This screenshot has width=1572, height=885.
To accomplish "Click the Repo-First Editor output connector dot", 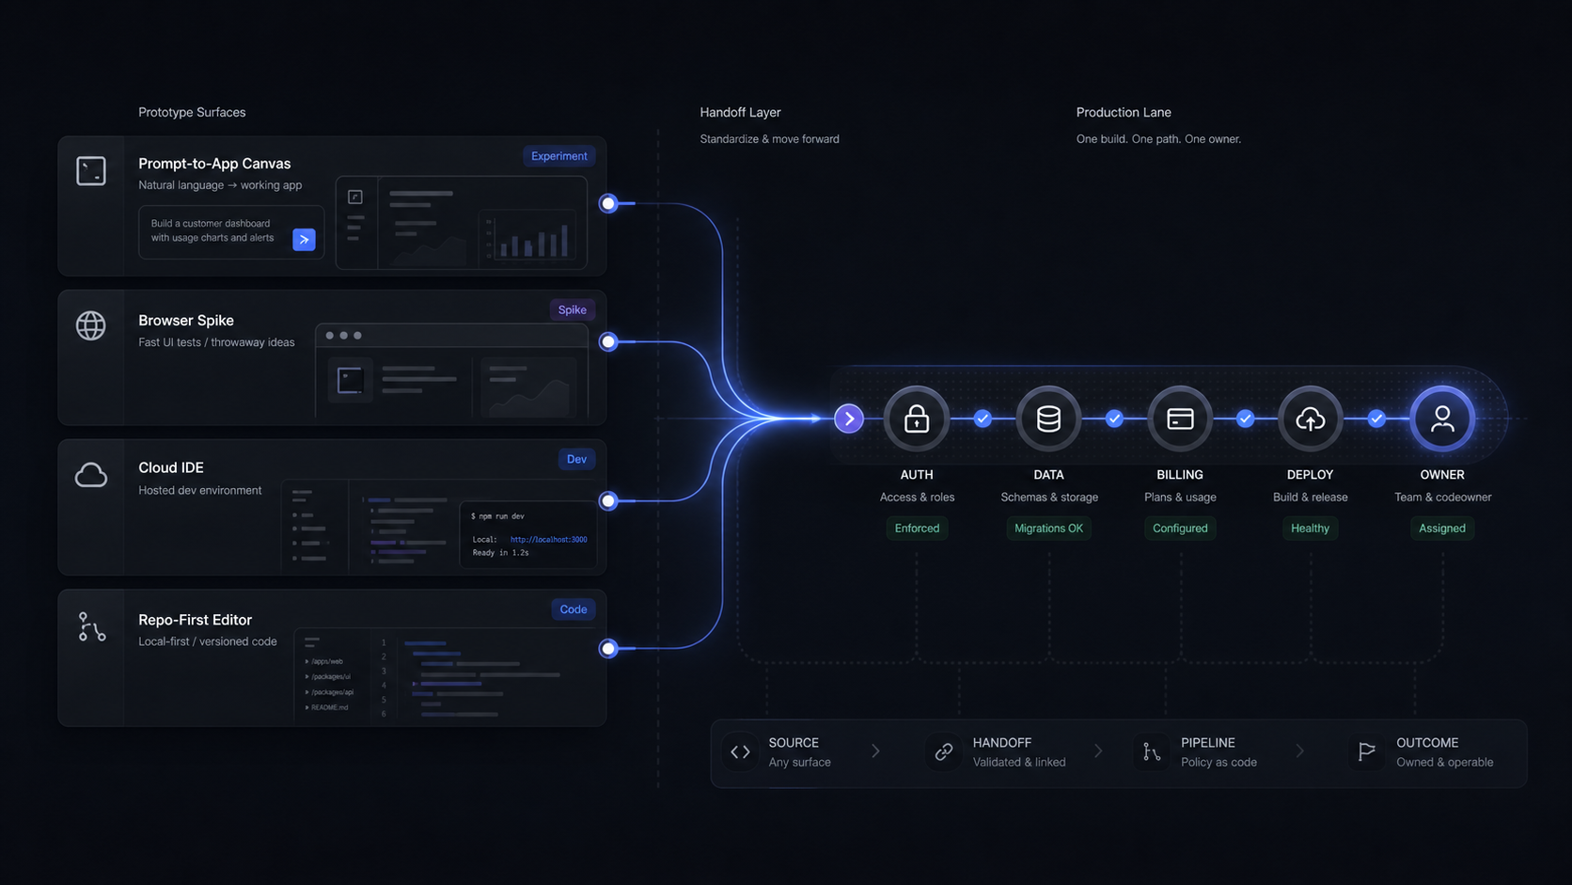I will point(608,648).
